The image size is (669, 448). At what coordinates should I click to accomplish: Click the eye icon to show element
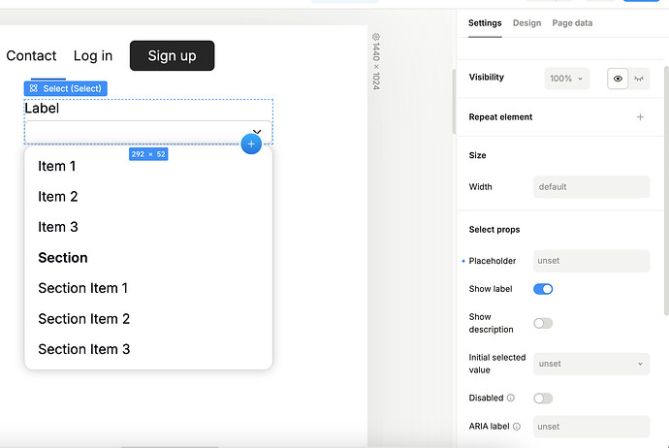point(618,79)
